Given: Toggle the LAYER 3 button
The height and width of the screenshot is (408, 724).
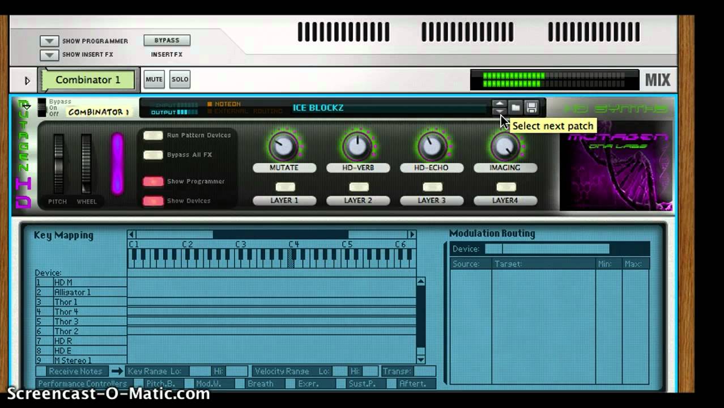Looking at the screenshot, I should click(432, 187).
